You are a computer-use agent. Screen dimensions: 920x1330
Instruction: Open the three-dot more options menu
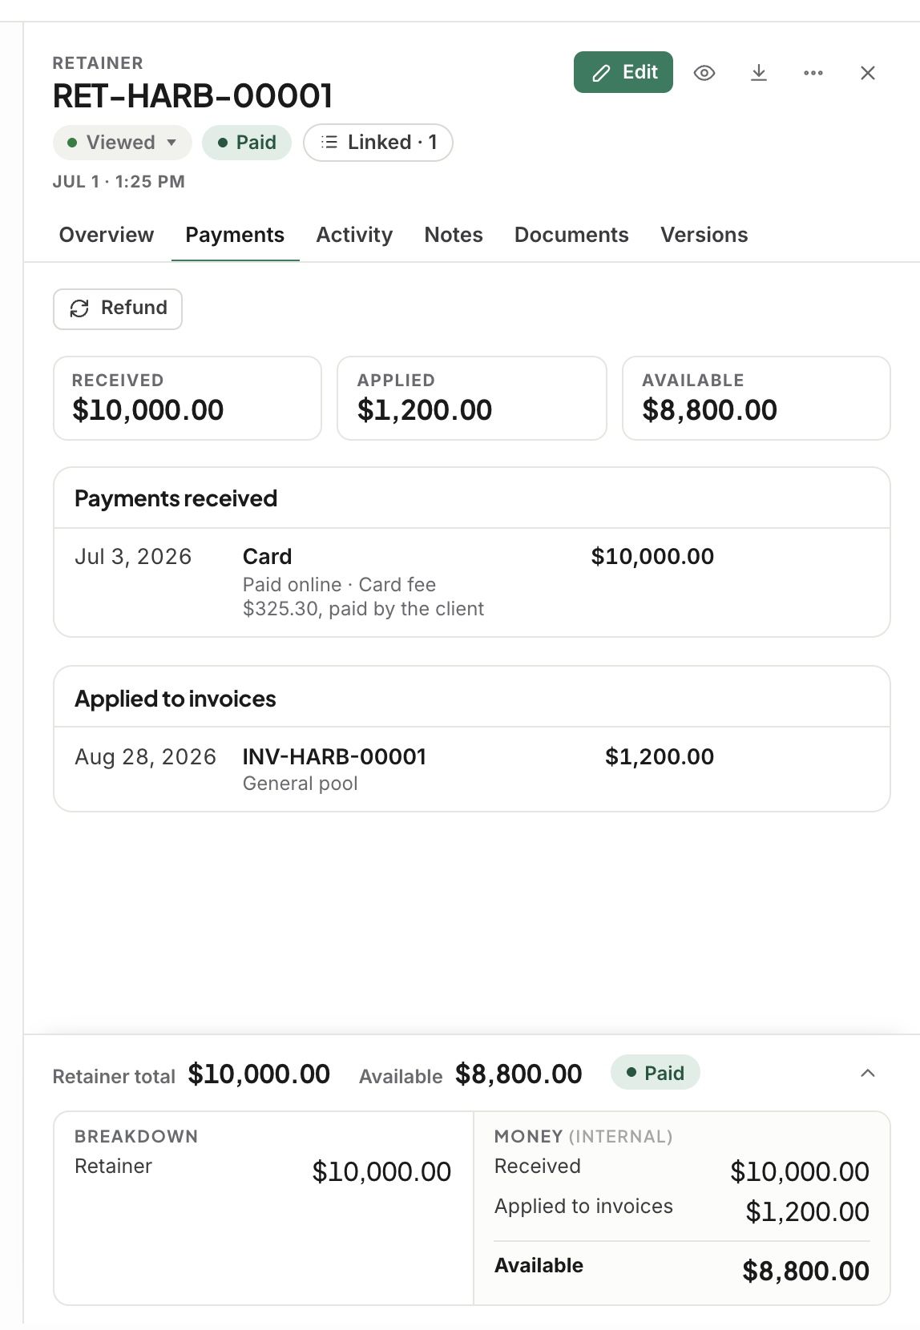tap(813, 73)
